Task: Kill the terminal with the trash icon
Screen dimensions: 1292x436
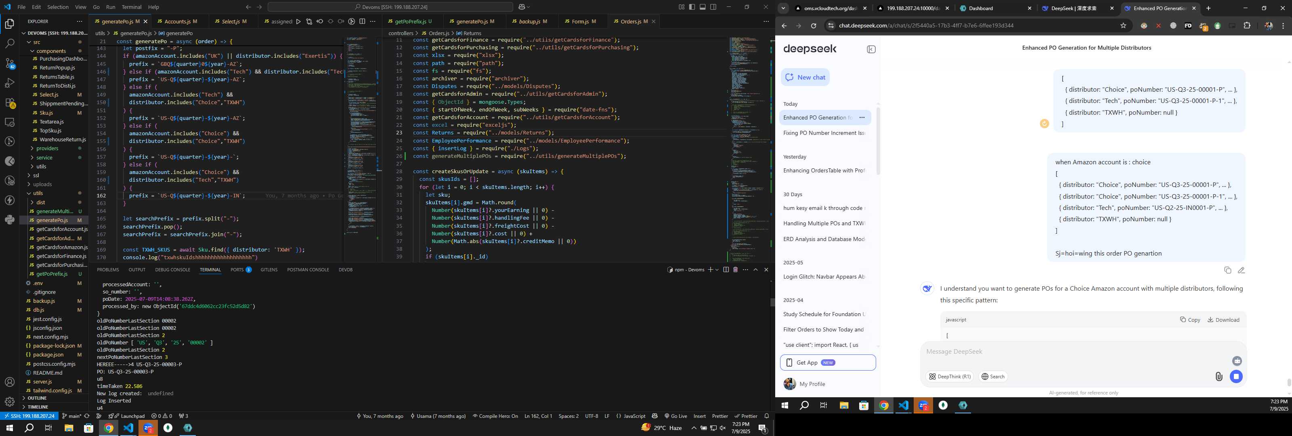Action: (735, 270)
